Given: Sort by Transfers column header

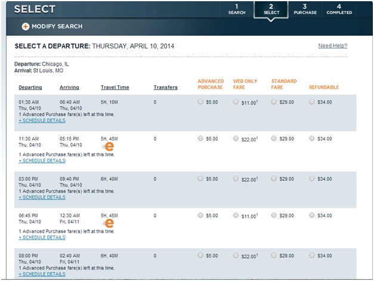Looking at the screenshot, I should point(166,87).
